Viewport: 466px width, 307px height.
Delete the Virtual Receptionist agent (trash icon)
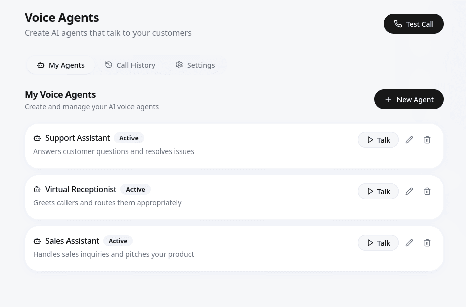[427, 191]
